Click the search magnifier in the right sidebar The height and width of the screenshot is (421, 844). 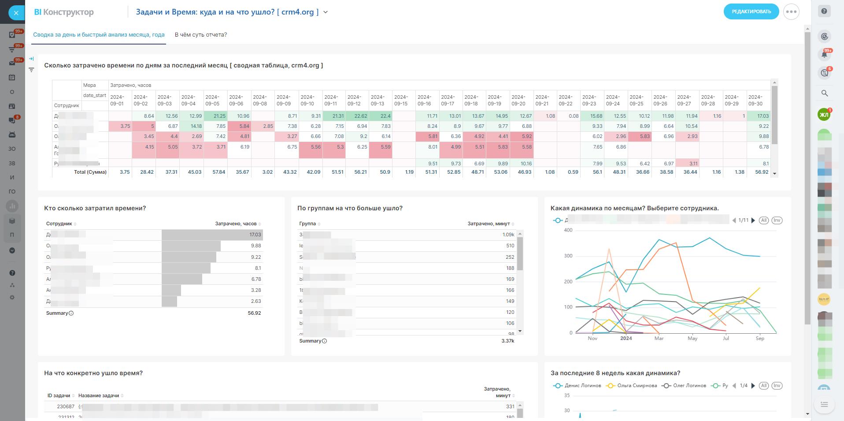pos(825,93)
